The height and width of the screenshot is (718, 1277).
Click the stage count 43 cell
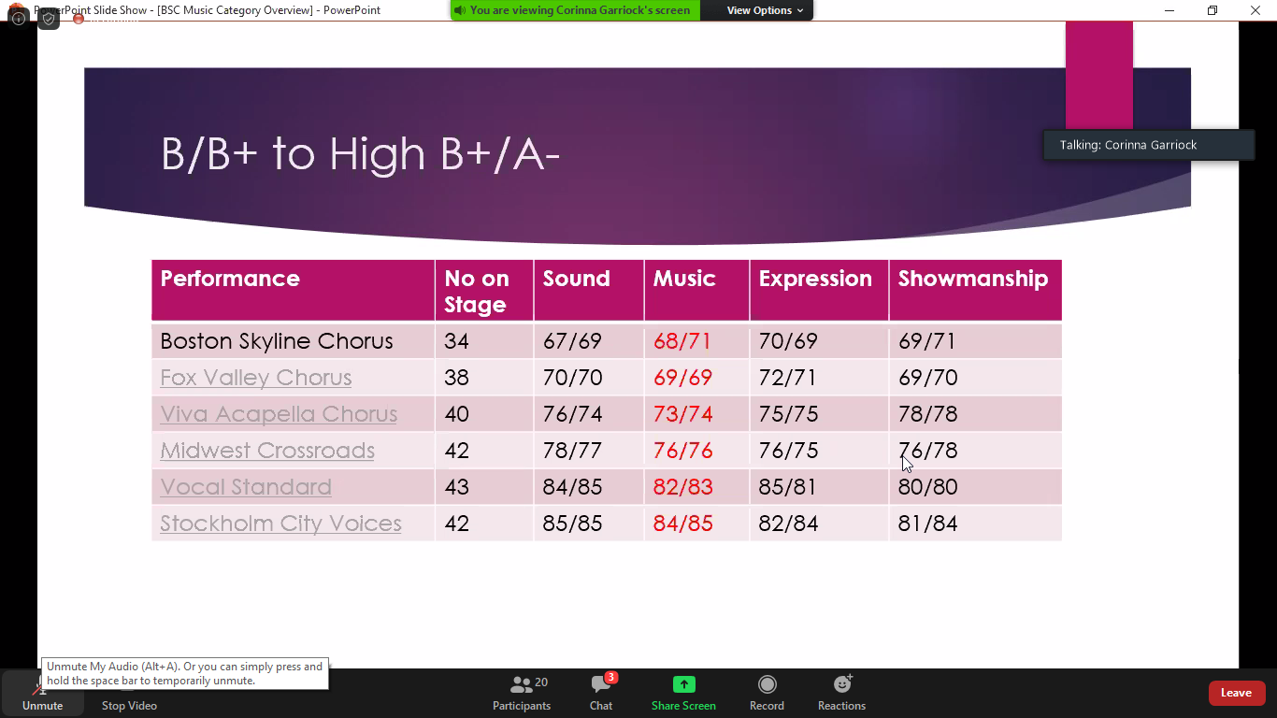484,487
